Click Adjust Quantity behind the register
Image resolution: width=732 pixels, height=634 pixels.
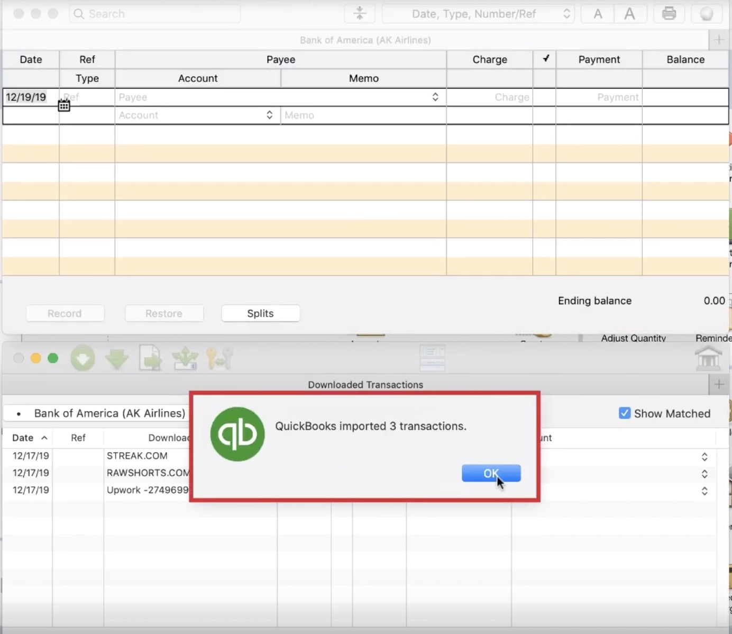[x=633, y=338]
